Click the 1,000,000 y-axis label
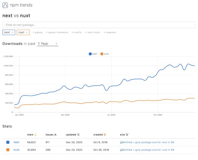Image resolution: width=198 pixels, height=160 pixels. (x=8, y=66)
